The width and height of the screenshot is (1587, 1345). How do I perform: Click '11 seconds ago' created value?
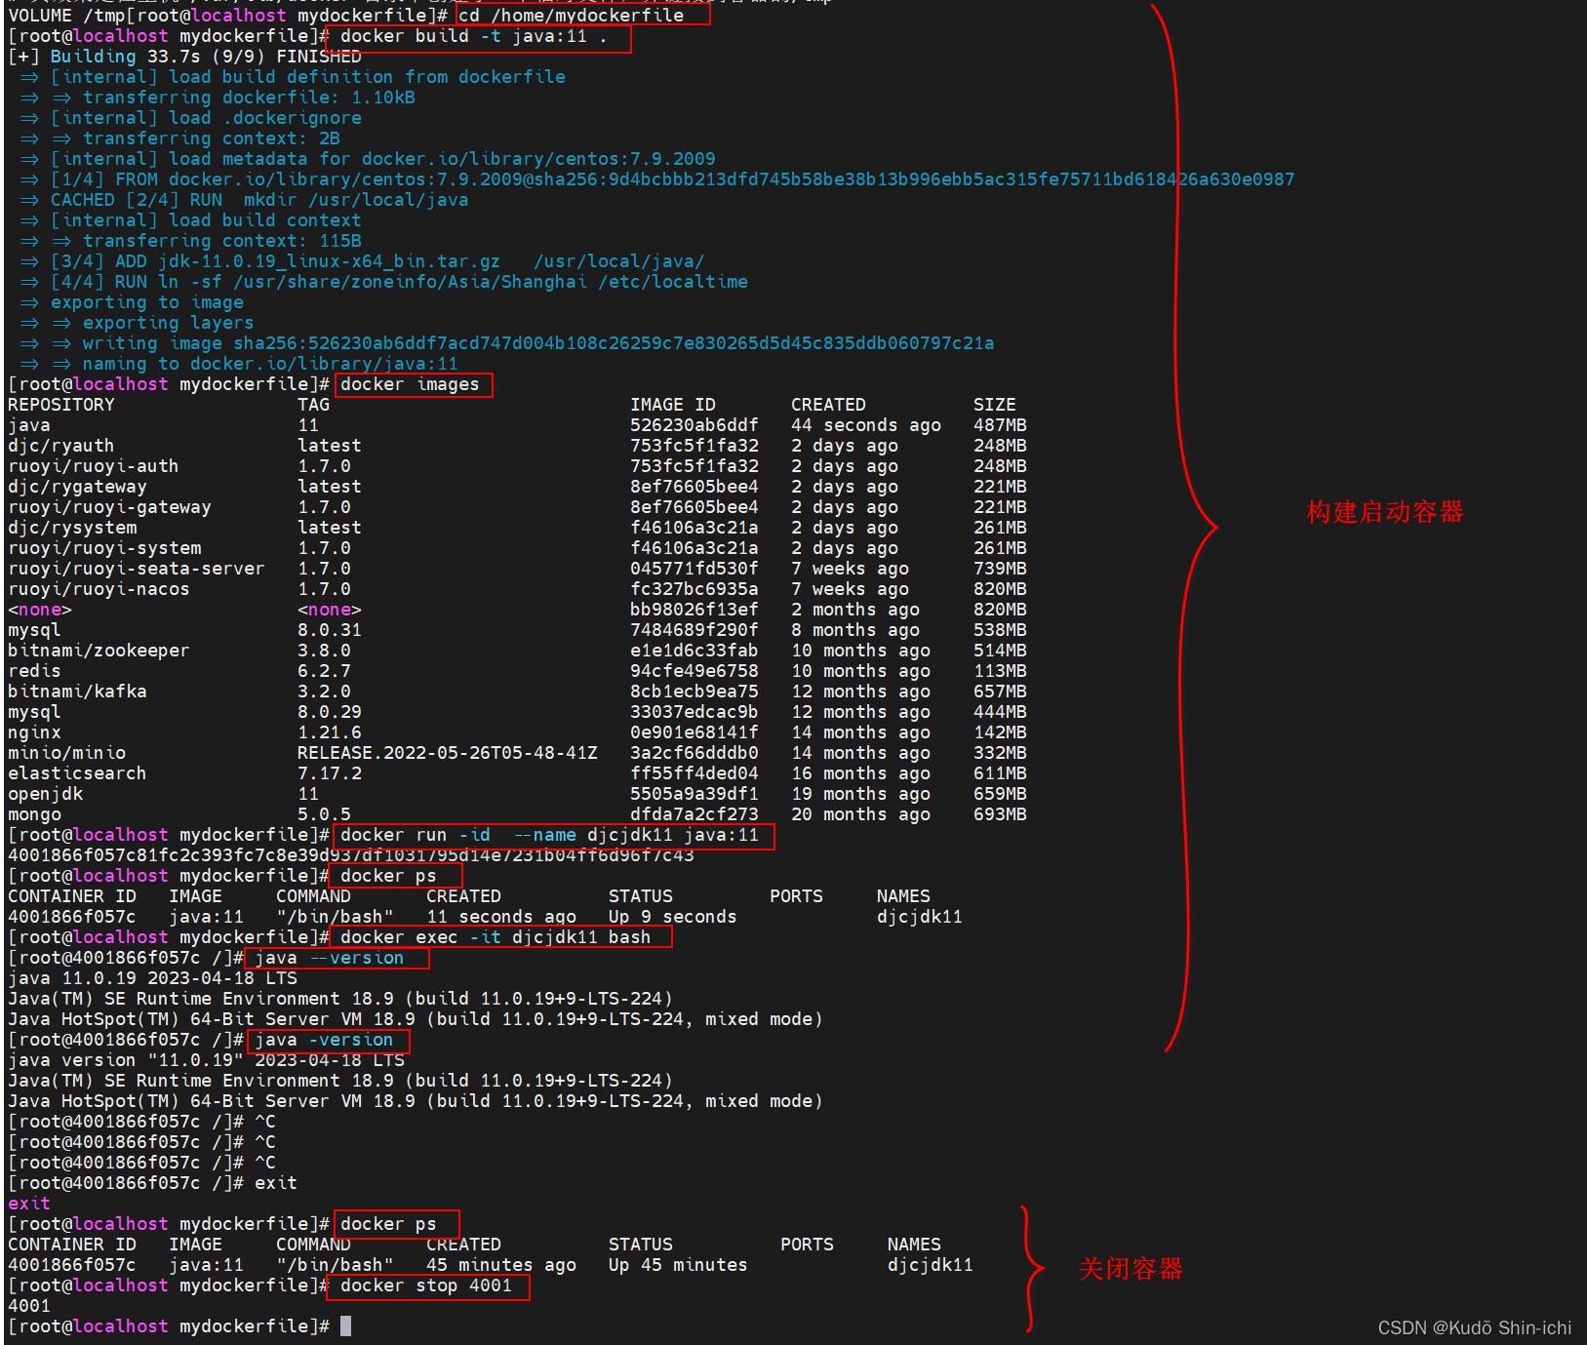pyautogui.click(x=501, y=917)
